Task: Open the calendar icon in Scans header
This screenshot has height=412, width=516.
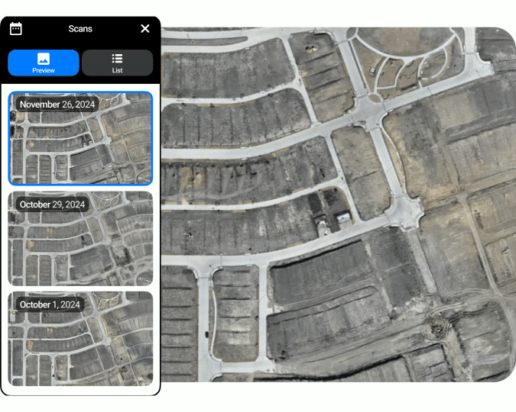Action: (15, 28)
